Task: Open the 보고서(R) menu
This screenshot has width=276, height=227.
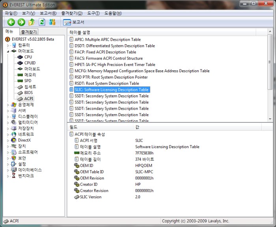Action: 48,13
